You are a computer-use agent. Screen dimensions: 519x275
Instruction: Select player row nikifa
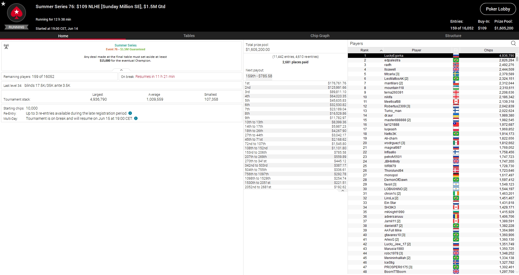coord(432,97)
